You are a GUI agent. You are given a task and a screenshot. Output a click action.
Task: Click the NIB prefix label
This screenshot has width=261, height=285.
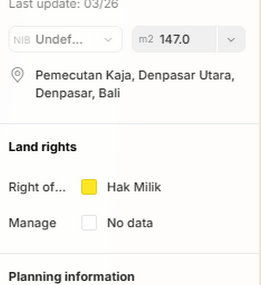22,40
